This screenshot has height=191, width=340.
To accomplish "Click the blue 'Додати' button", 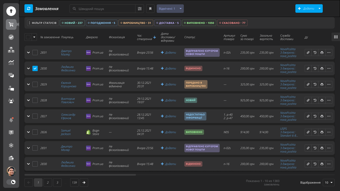I will [x=306, y=8].
